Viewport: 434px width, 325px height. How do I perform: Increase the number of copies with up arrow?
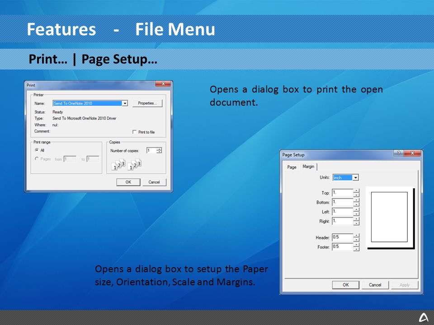[x=159, y=149]
